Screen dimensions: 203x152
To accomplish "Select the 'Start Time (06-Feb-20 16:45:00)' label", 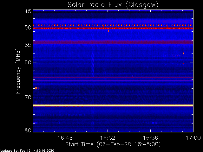I will click(x=113, y=144).
